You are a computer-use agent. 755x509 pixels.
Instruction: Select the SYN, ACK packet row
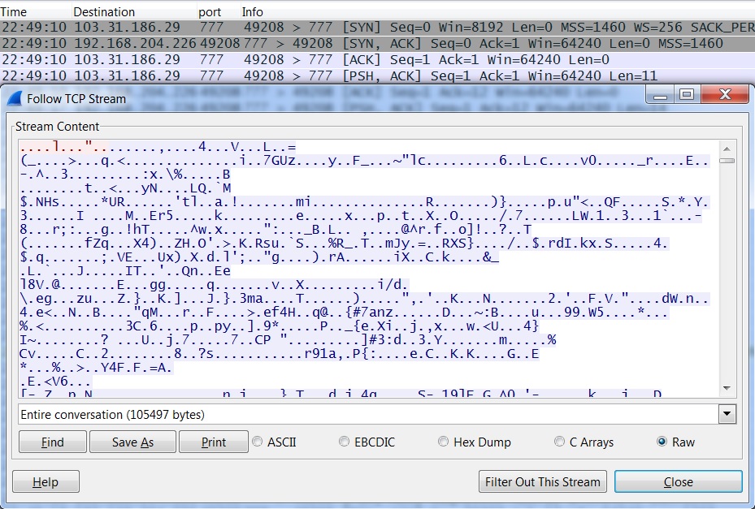[366, 44]
